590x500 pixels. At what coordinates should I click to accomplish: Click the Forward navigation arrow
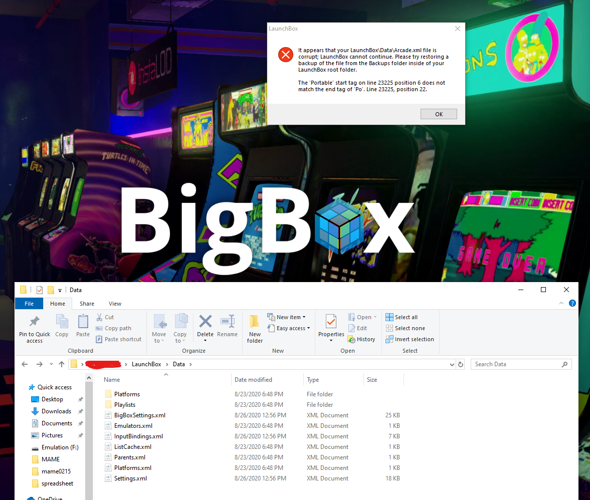39,364
